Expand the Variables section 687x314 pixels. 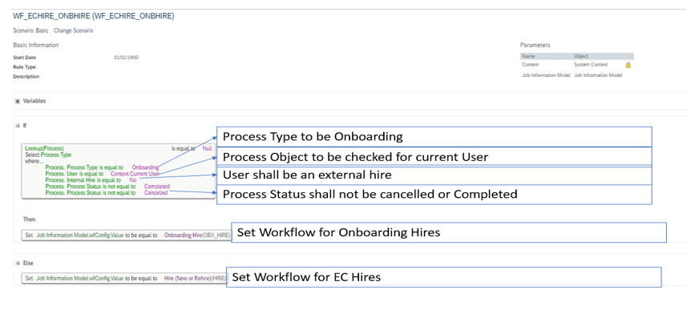18,101
